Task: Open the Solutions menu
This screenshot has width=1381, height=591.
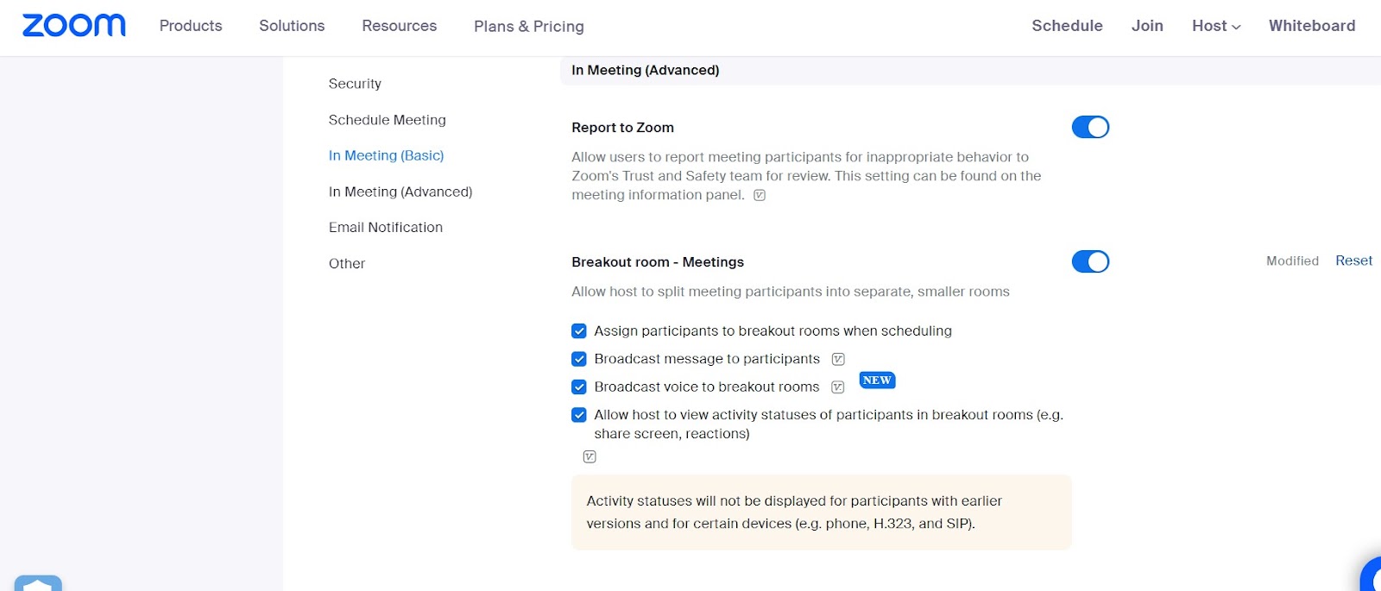Action: [292, 26]
